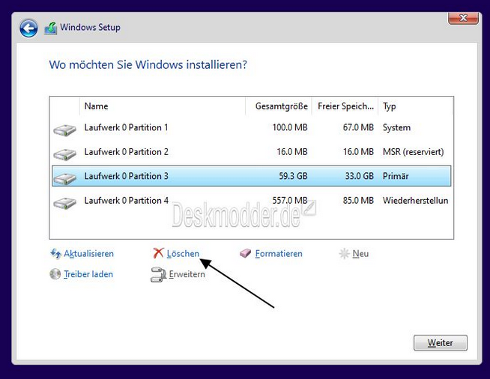Viewport: 490px width, 379px height.
Task: Click the 16.0 MB total size cell
Action: (x=292, y=152)
